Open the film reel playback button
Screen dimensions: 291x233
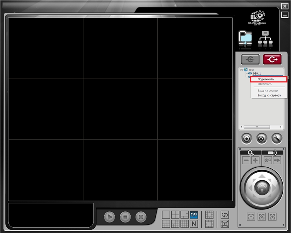[261, 139]
